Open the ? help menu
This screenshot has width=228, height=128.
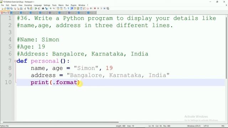tap(88, 5)
